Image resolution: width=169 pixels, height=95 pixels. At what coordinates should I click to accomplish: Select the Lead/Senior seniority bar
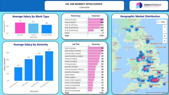(x=39, y=68)
